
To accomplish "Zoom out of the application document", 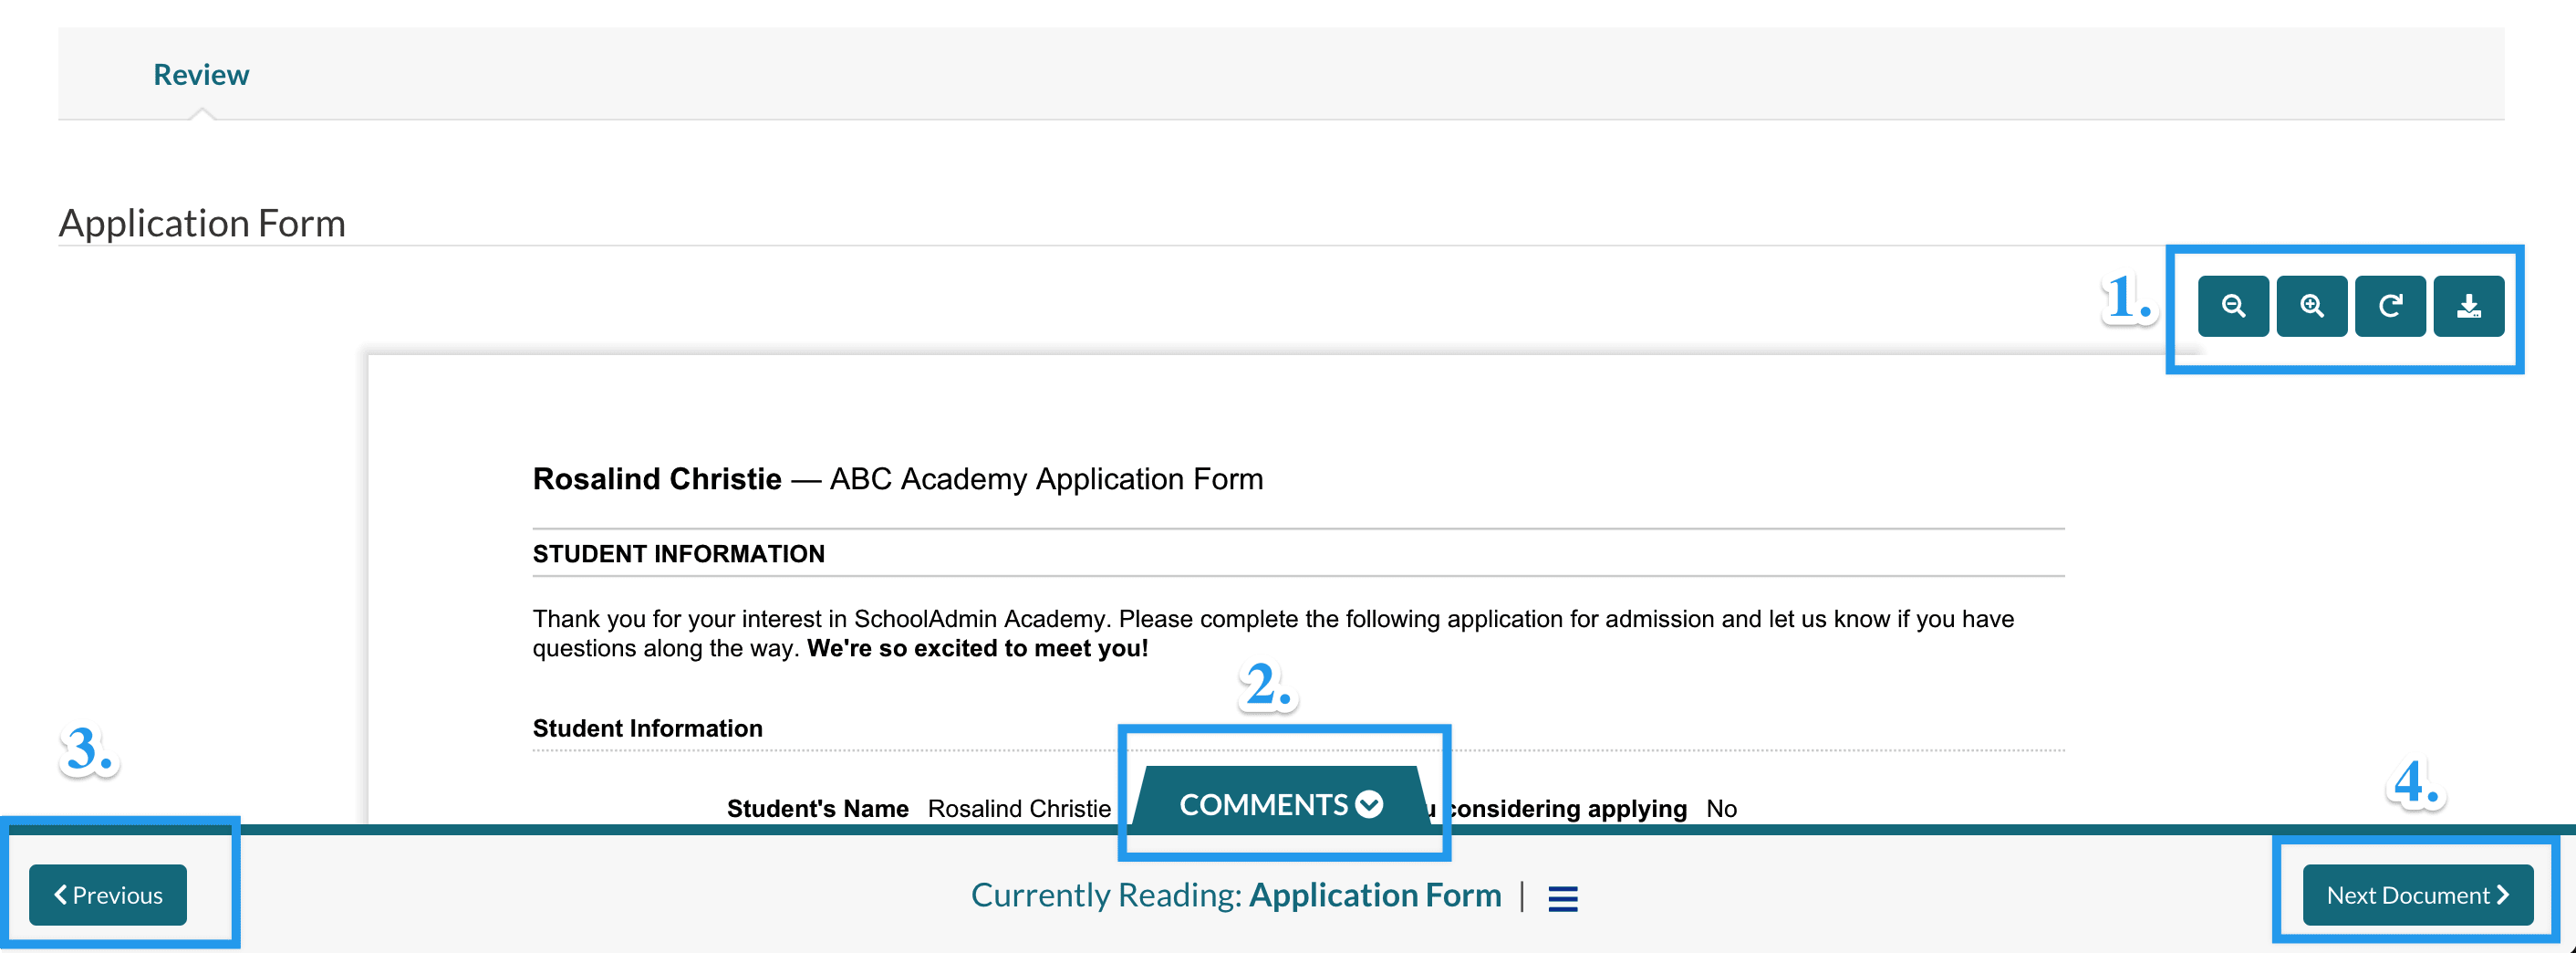I will coord(2232,307).
